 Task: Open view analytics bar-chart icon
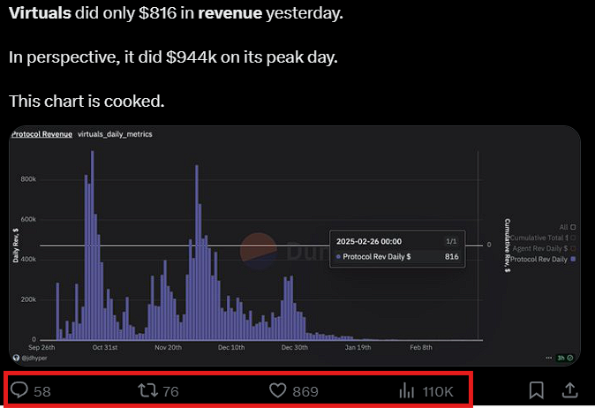406,390
